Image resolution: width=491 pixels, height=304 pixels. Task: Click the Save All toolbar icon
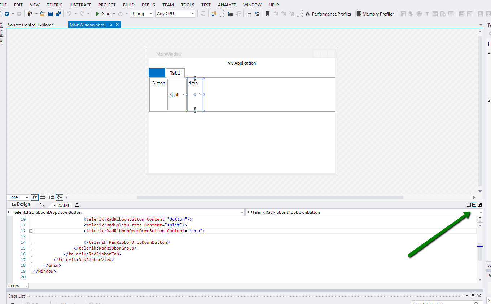(58, 14)
